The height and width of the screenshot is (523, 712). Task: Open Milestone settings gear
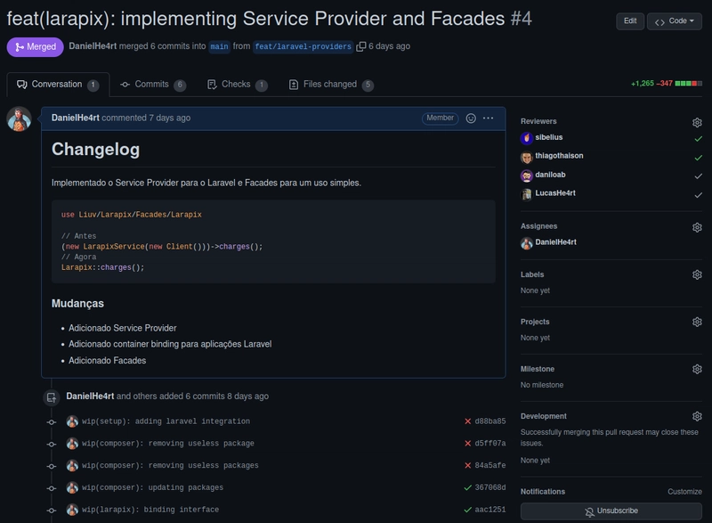point(697,369)
